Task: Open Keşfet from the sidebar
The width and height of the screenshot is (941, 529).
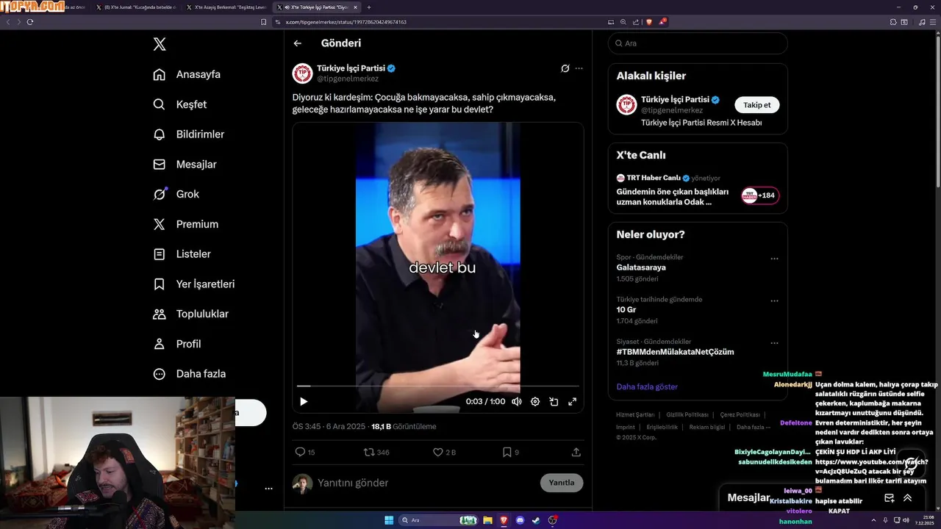Action: [x=180, y=104]
